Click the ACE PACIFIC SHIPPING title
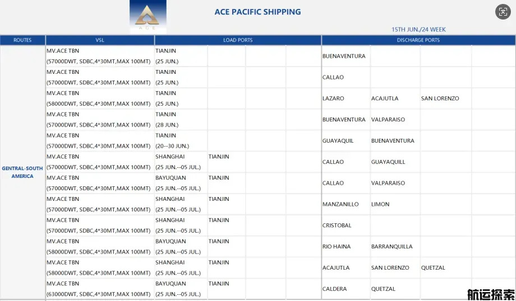 [x=257, y=12]
